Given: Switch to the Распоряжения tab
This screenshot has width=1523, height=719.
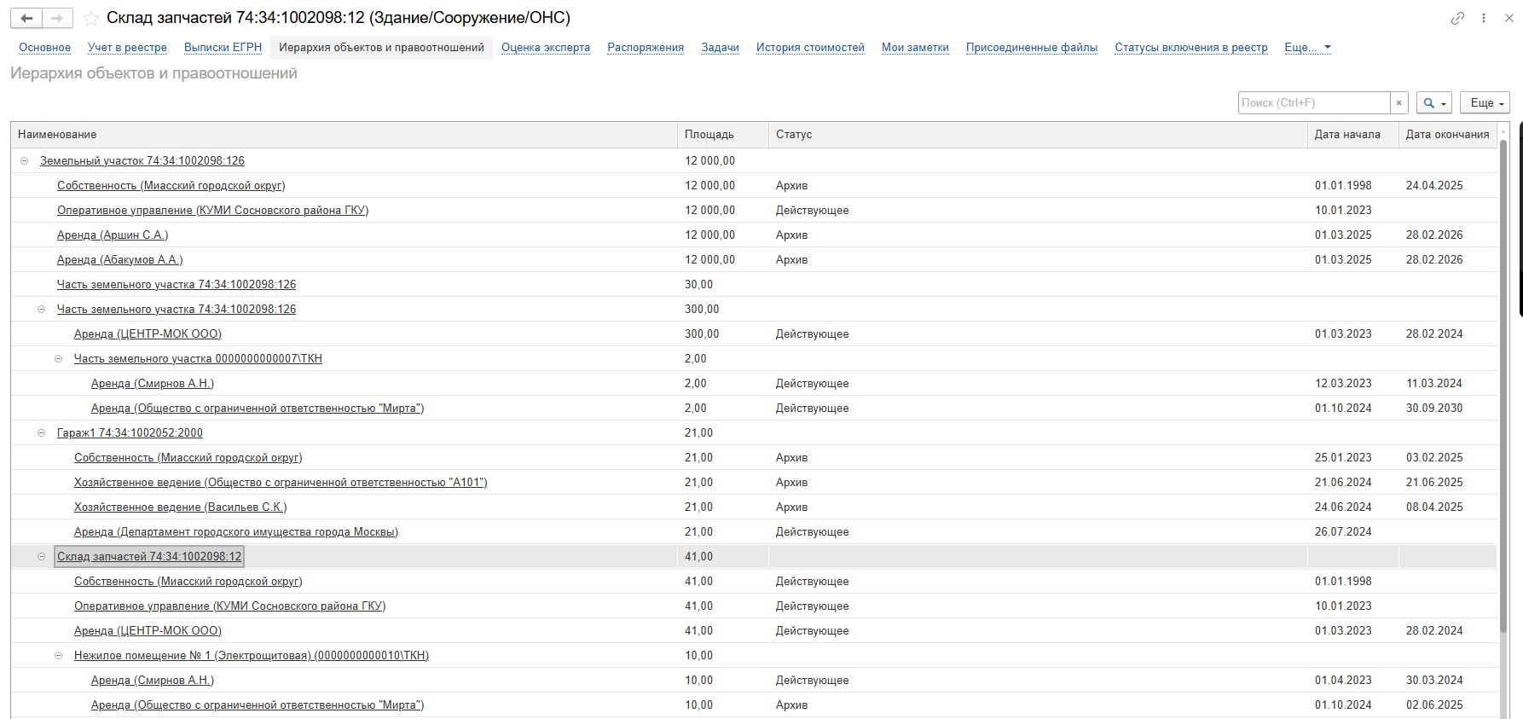Looking at the screenshot, I should coord(646,47).
